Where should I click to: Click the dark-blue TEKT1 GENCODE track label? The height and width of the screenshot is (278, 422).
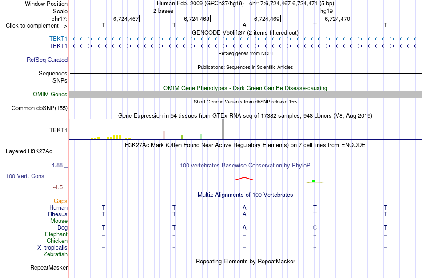point(58,46)
